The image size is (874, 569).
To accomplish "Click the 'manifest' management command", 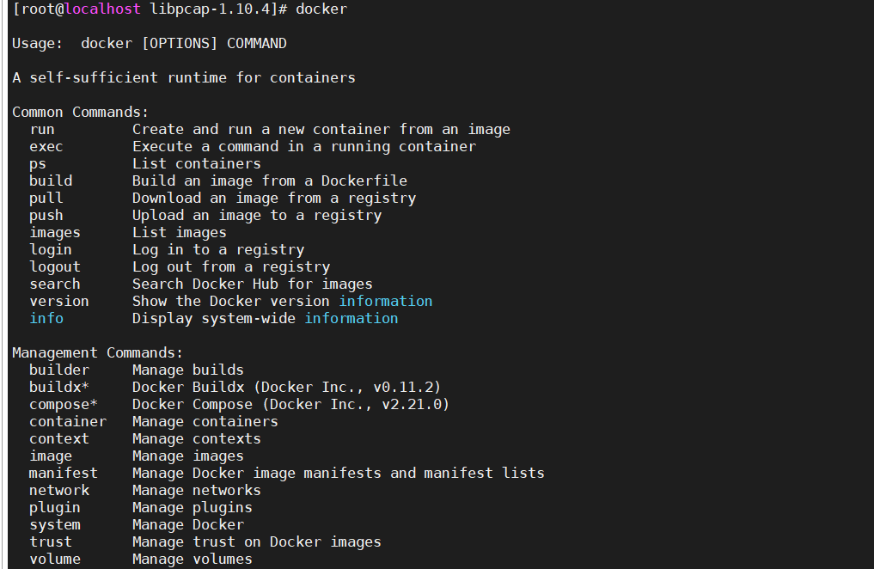I will [x=64, y=473].
